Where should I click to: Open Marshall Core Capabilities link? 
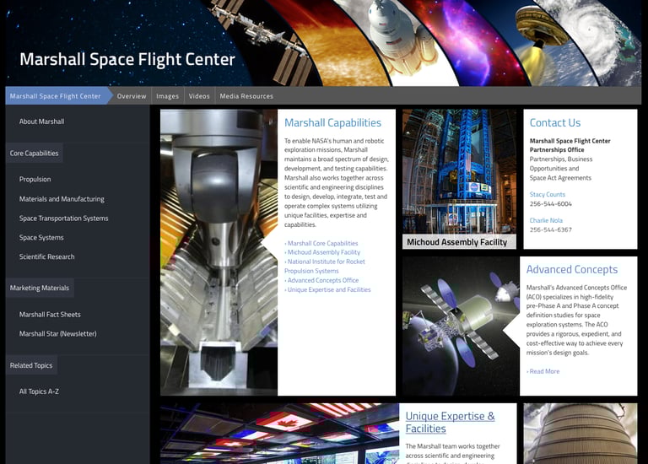click(321, 243)
